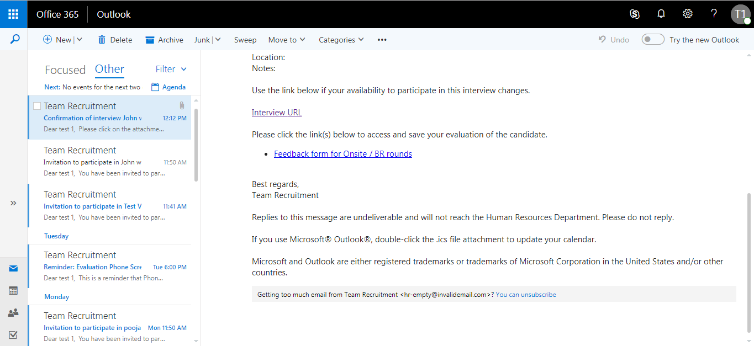The width and height of the screenshot is (754, 346).
Task: Click the Office 365 header link
Action: click(57, 14)
